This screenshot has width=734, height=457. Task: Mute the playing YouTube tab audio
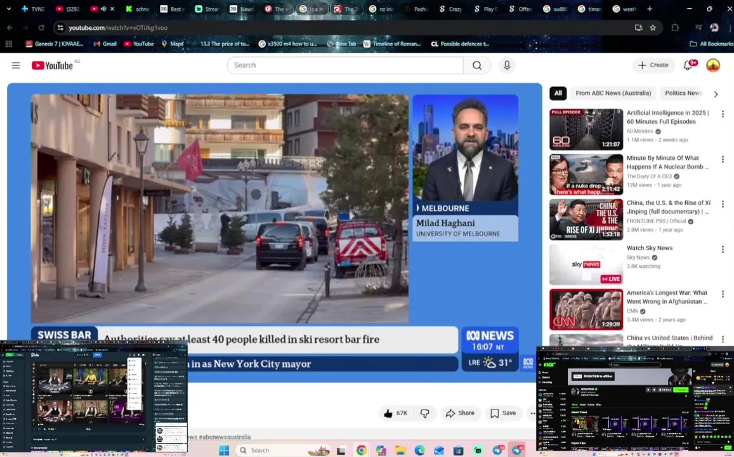(x=103, y=9)
